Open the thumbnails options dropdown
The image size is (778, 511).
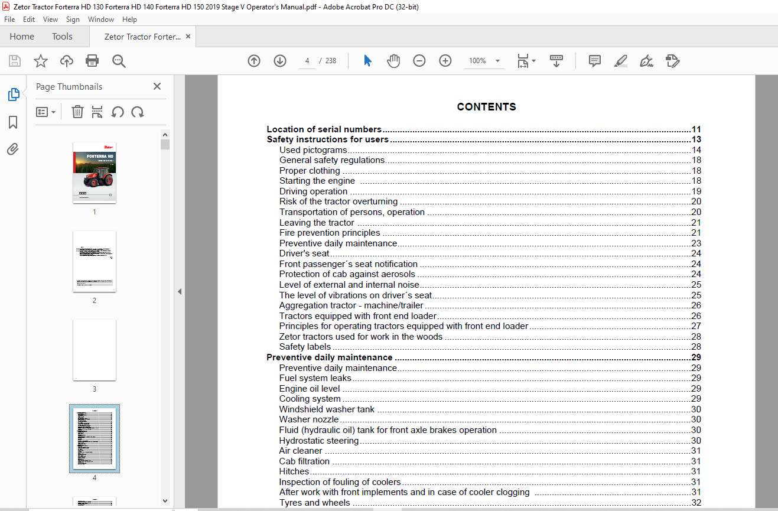46,112
